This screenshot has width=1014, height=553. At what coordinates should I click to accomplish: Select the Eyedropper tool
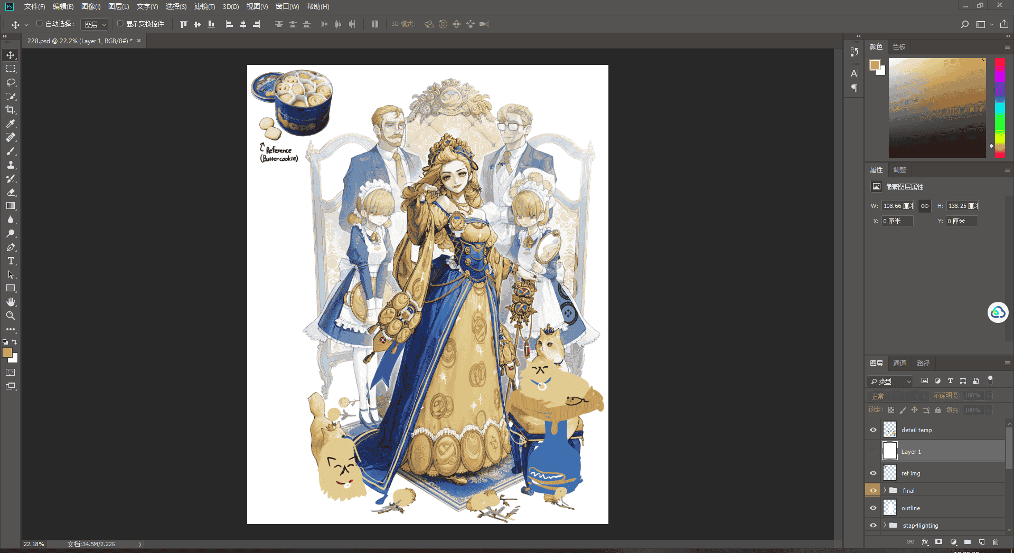[11, 123]
